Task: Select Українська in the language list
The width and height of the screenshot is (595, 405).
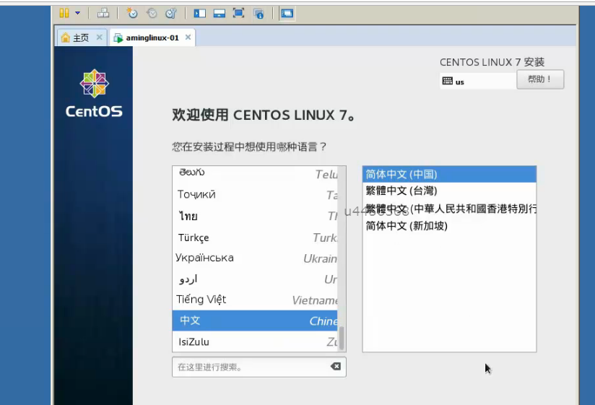Action: (255, 258)
